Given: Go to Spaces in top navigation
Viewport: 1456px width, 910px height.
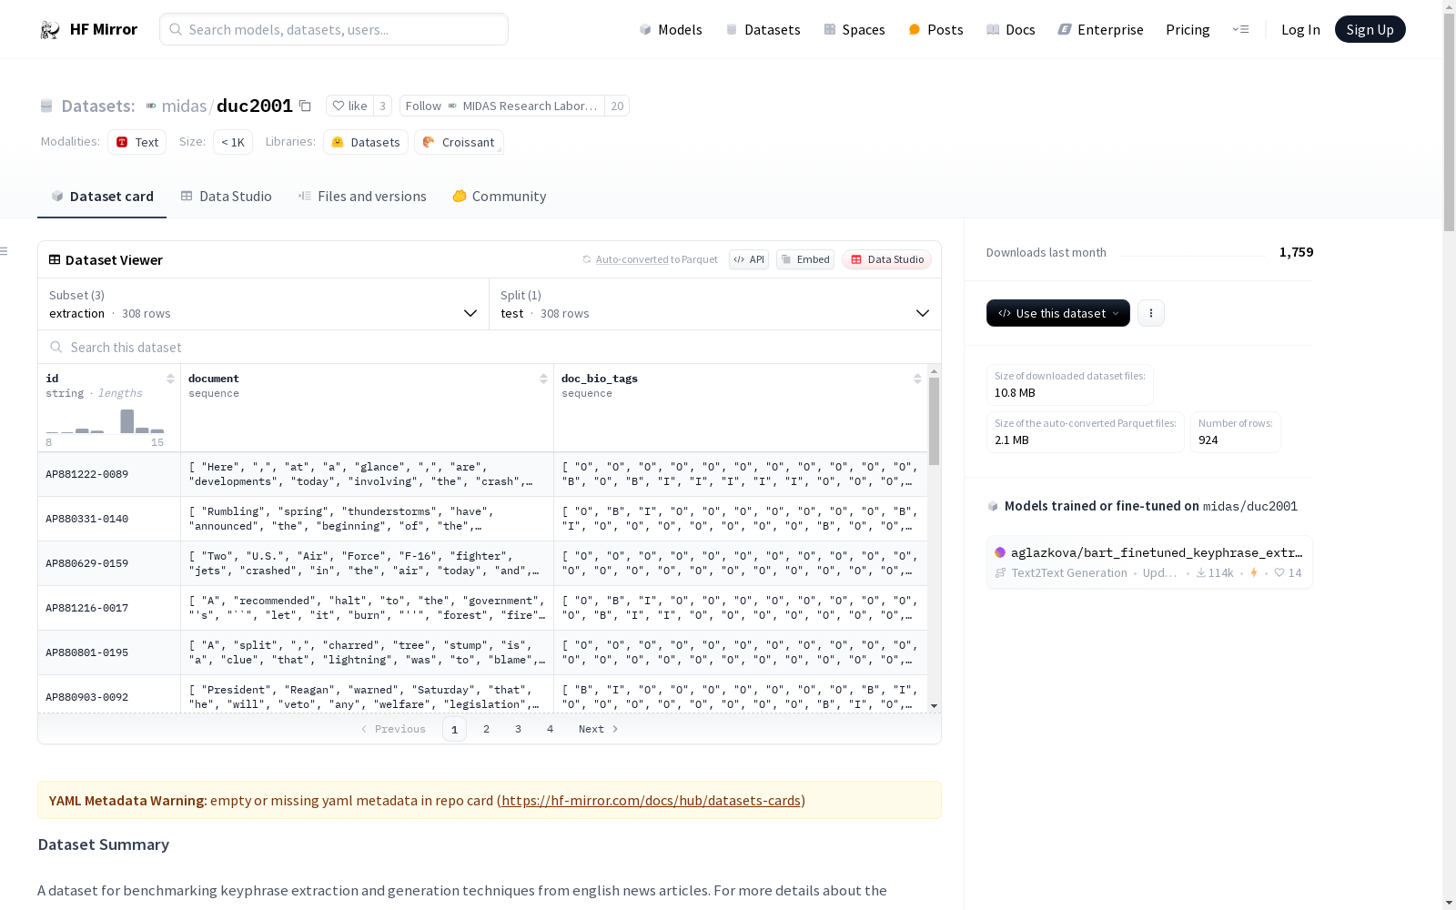Looking at the screenshot, I should point(854,30).
